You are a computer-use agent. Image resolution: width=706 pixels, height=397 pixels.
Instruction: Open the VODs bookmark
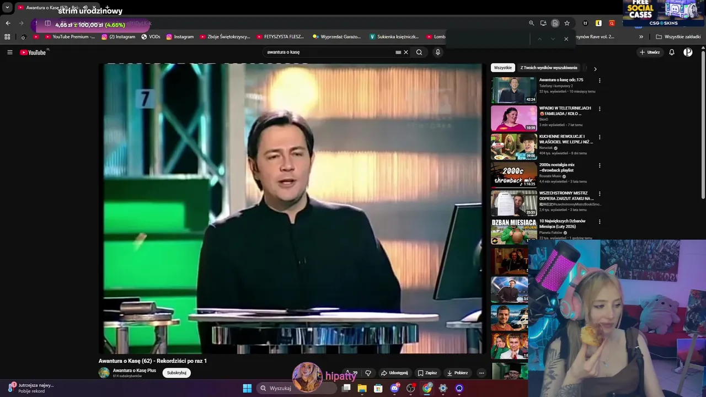pyautogui.click(x=151, y=37)
